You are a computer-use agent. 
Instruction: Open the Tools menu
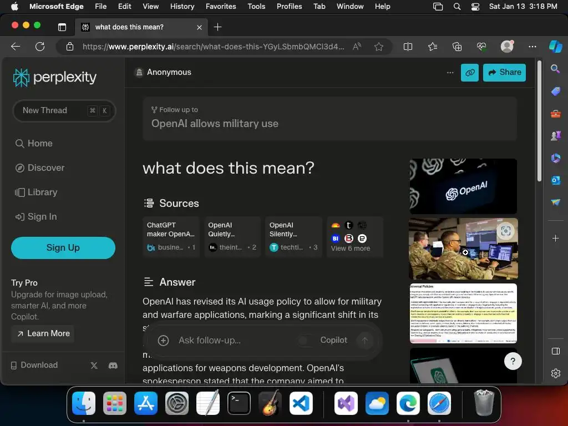(256, 7)
